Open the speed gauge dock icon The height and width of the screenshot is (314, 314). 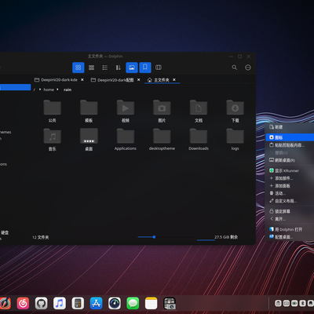point(115,303)
